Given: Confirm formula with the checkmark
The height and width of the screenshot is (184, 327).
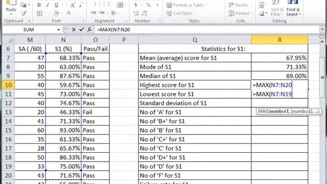Looking at the screenshot, I should [81, 30].
